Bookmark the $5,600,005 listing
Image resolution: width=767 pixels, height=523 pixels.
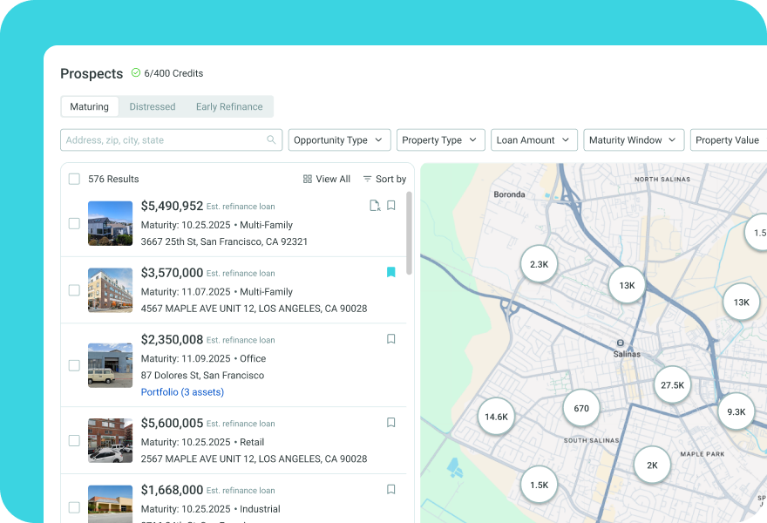click(390, 422)
